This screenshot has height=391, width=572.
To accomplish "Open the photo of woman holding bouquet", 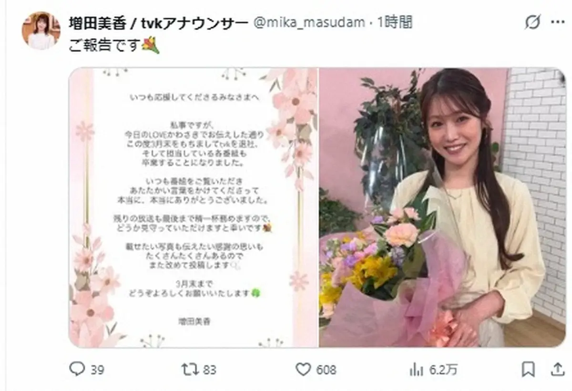I will tap(442, 207).
